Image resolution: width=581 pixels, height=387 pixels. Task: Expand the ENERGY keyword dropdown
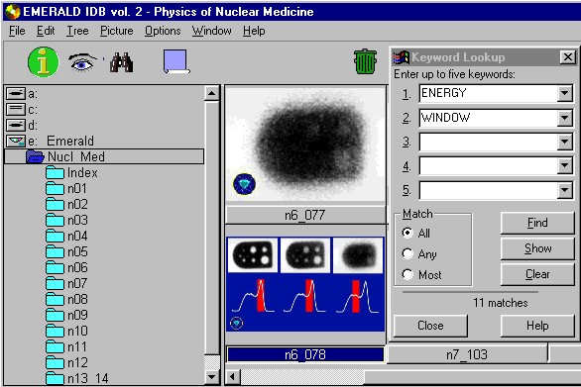coord(565,93)
